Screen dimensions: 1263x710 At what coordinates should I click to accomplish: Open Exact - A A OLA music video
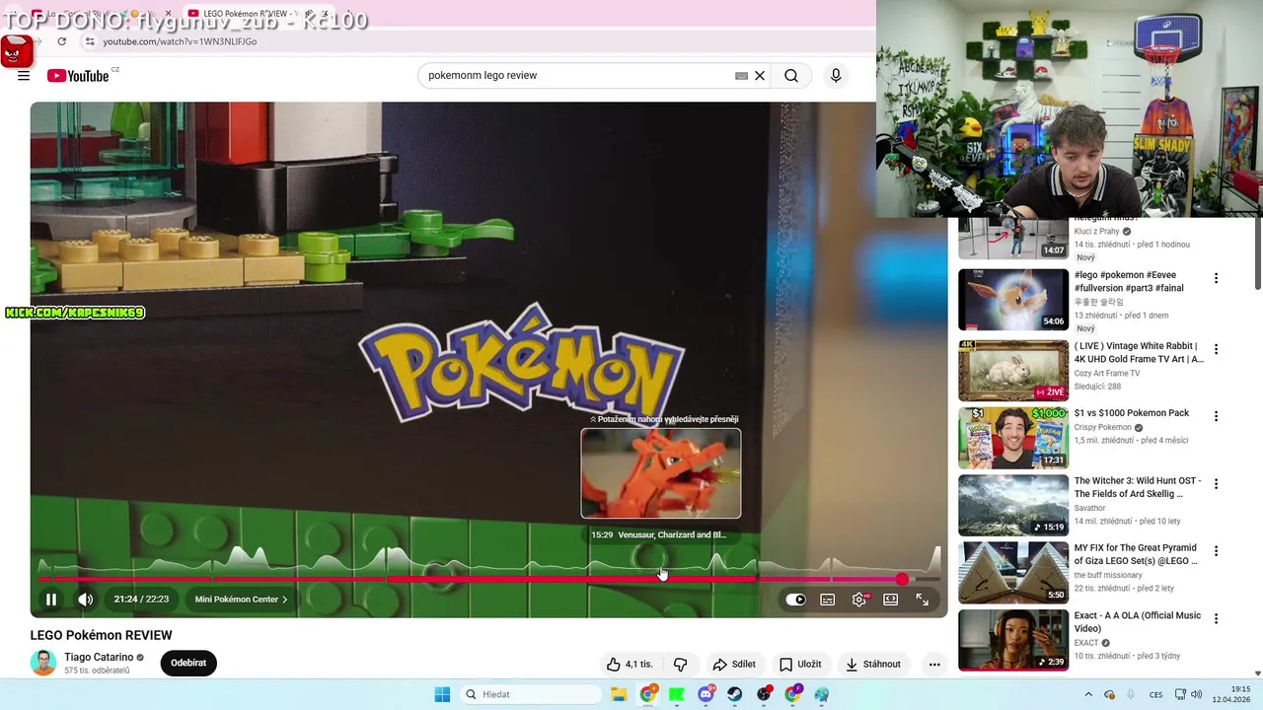[1138, 622]
